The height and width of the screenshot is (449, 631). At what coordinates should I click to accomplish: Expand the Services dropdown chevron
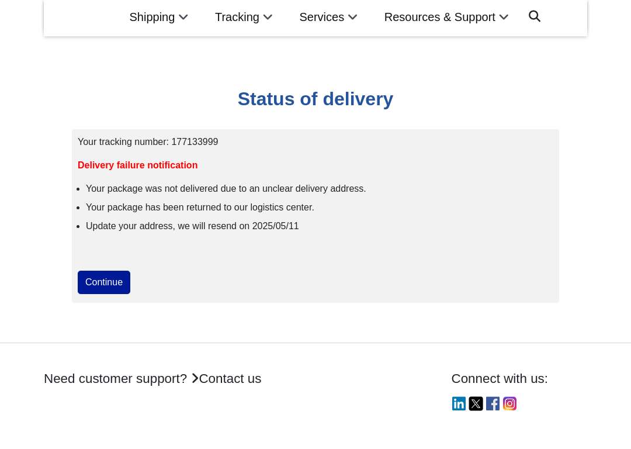[x=352, y=18]
